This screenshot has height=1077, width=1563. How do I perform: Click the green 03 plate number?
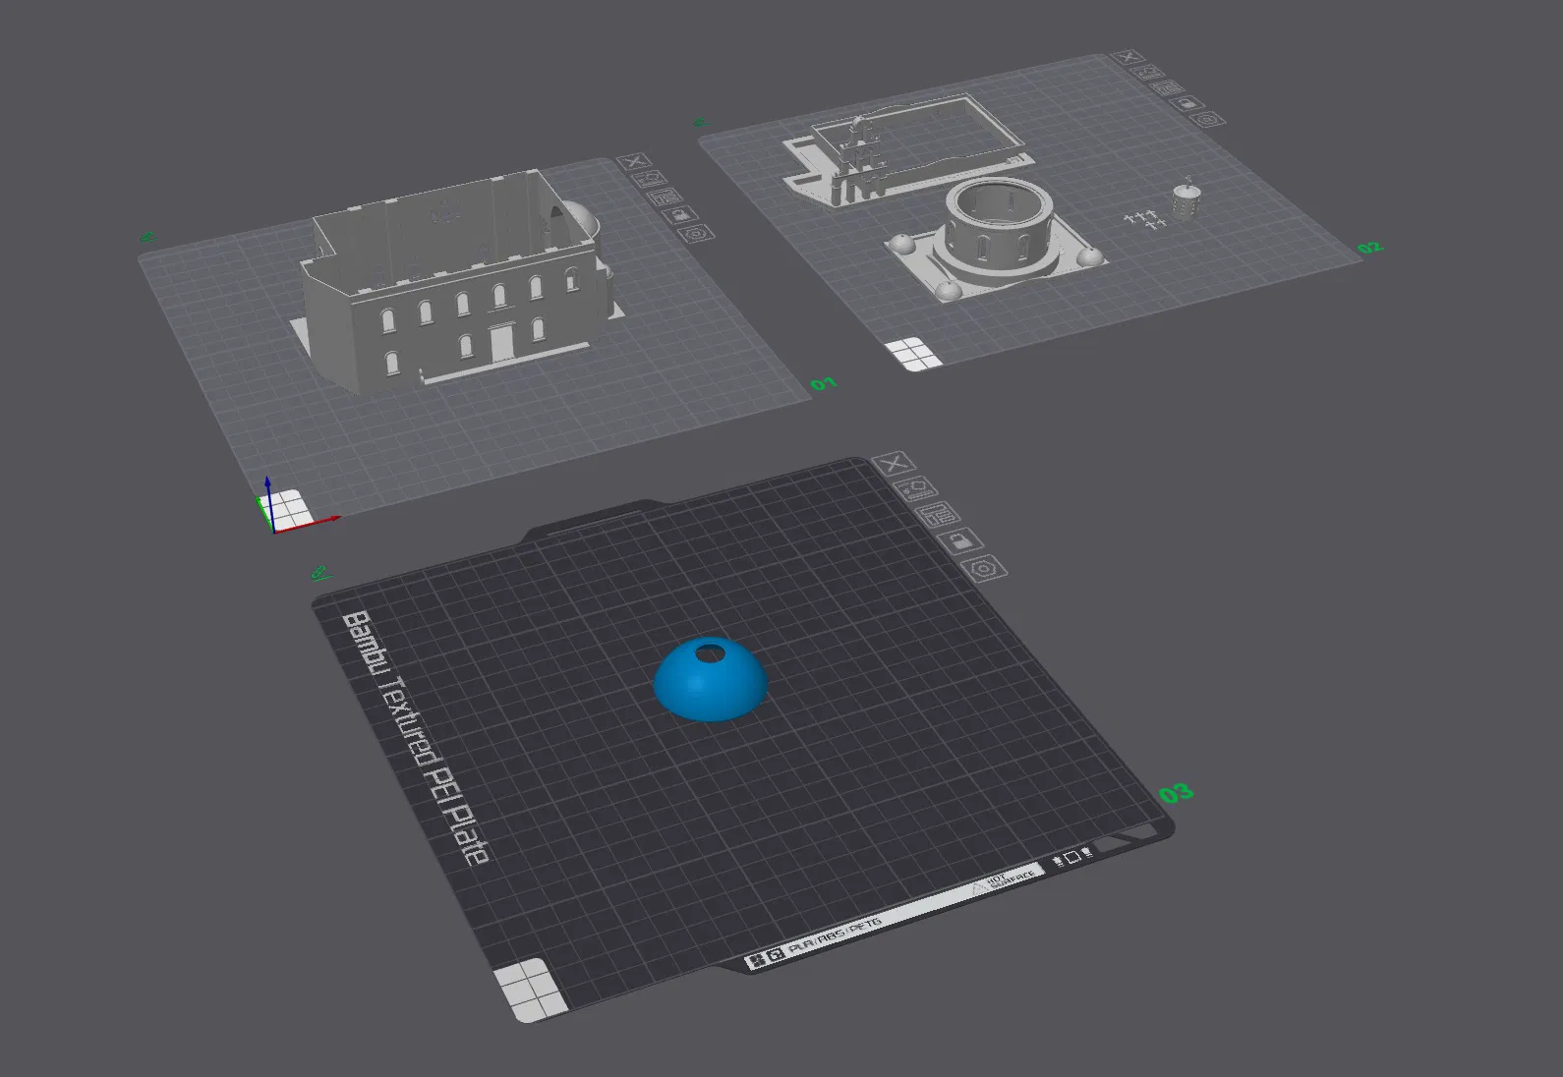1176,793
